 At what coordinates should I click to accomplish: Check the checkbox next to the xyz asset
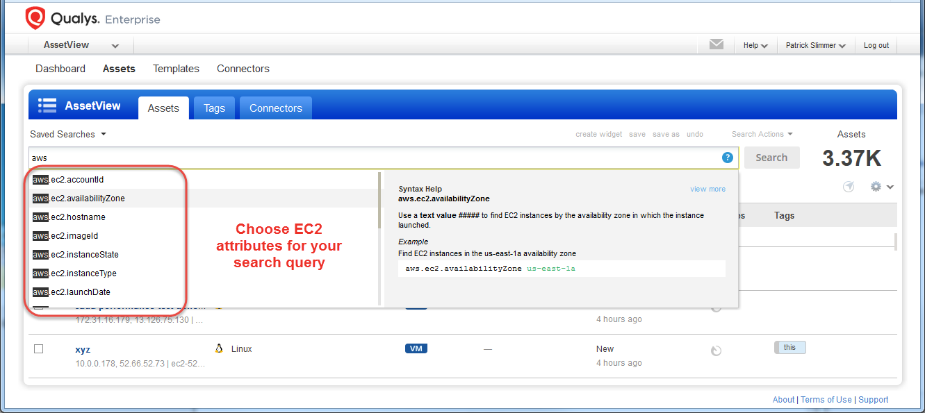tap(38, 348)
